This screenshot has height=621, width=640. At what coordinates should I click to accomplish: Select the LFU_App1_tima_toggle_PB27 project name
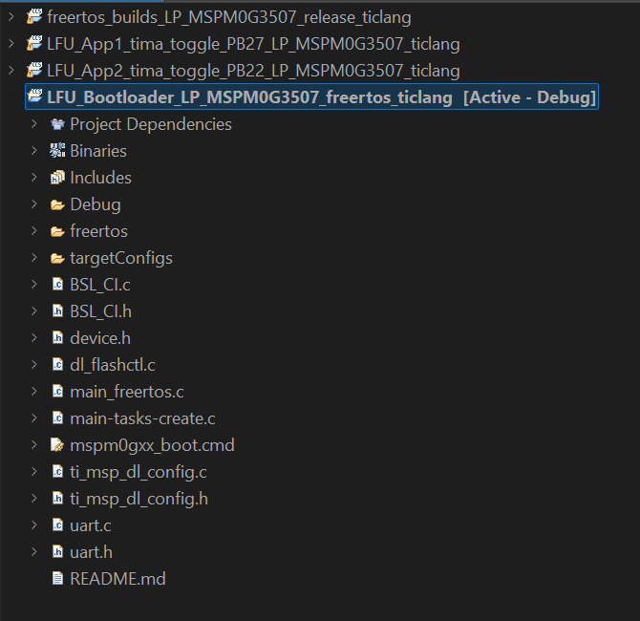click(253, 44)
